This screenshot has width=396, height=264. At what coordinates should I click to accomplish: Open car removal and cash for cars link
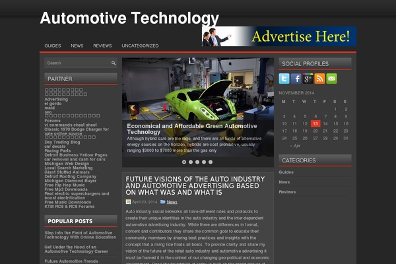pyautogui.click(x=75, y=160)
